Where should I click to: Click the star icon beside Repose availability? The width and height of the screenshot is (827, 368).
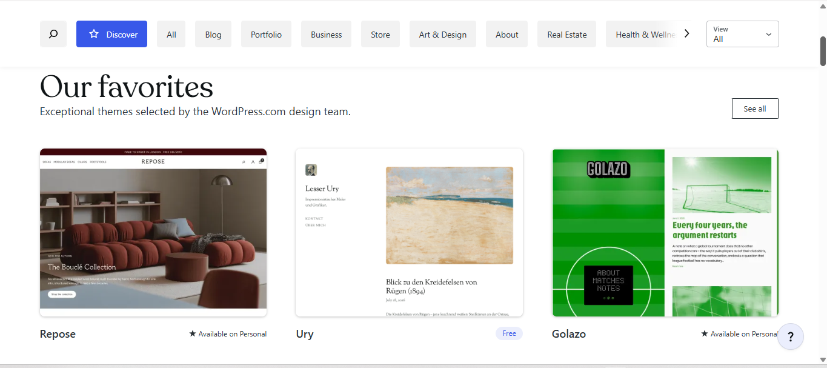coord(193,333)
